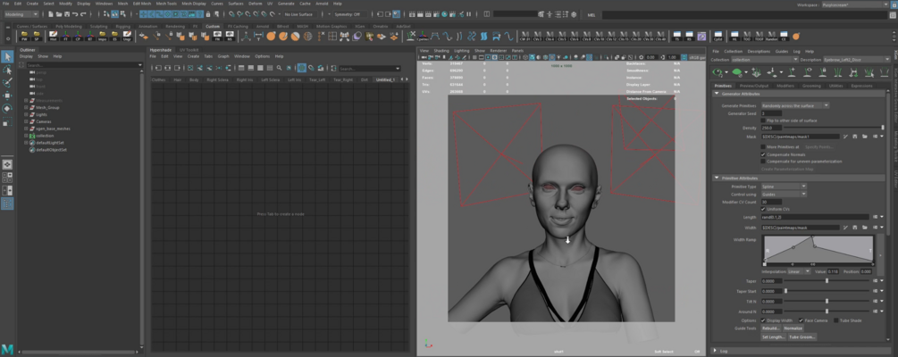Click the Hist shelf icon
This screenshot has height=357, width=898.
[54, 36]
